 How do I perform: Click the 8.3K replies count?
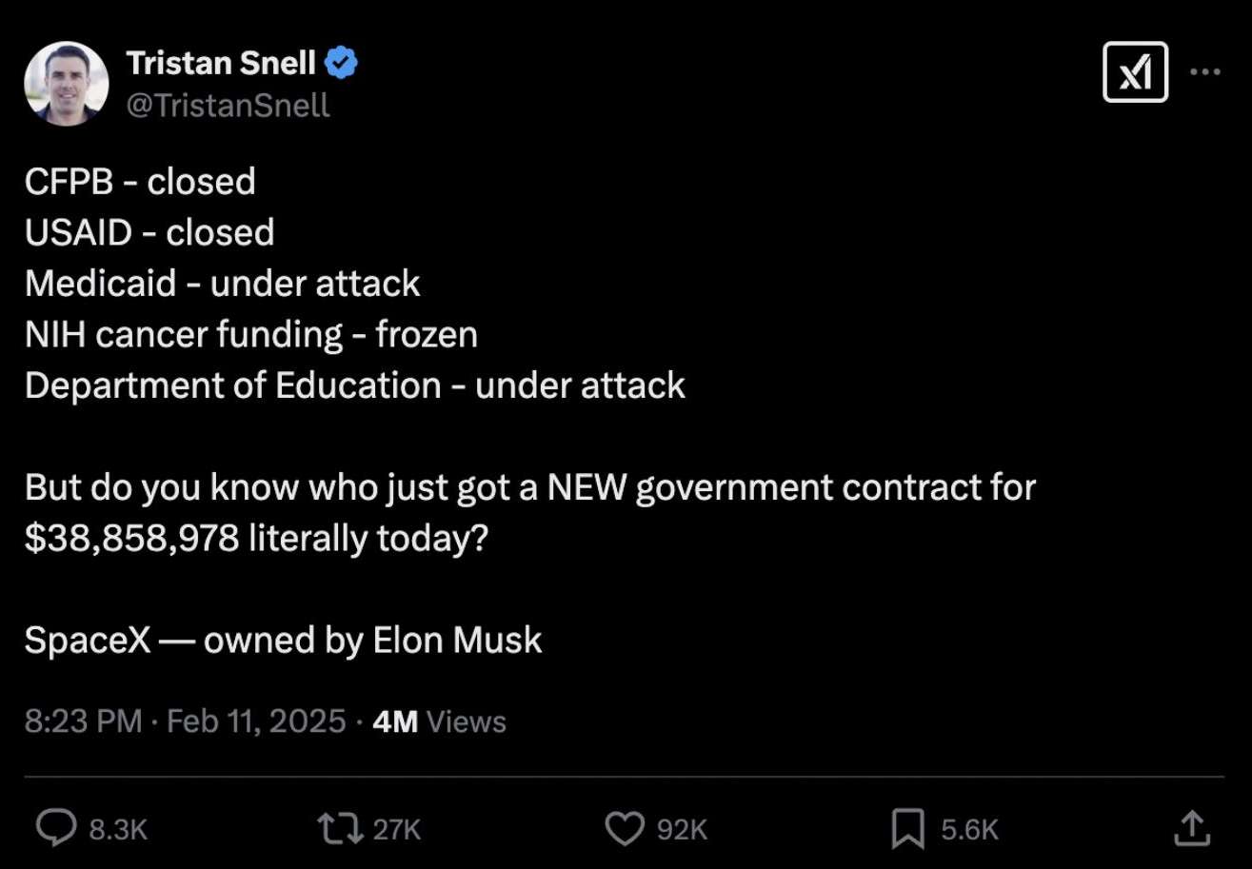coord(118,829)
